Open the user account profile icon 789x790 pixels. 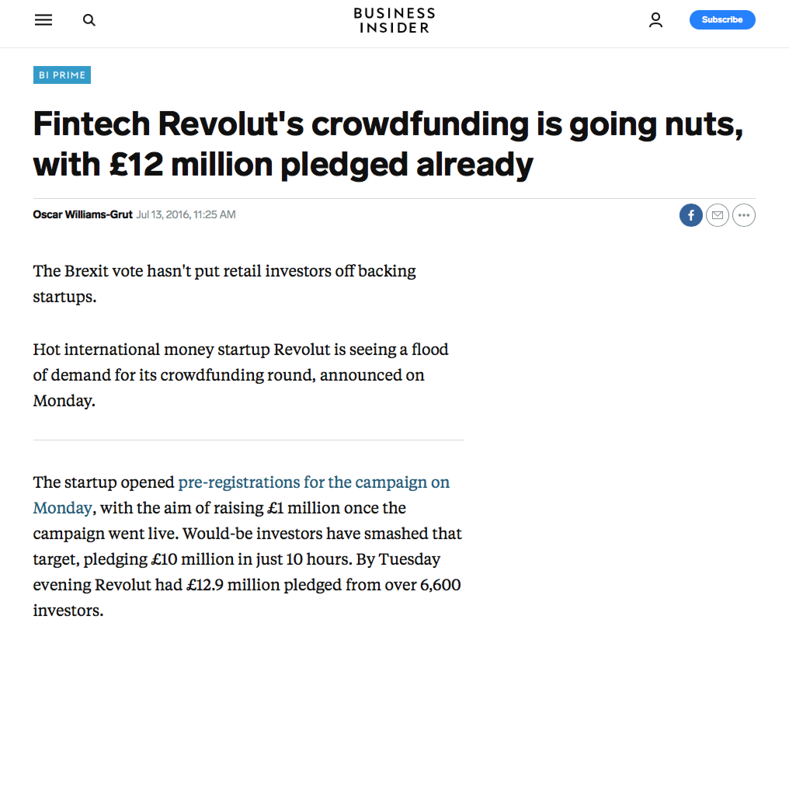pos(655,19)
